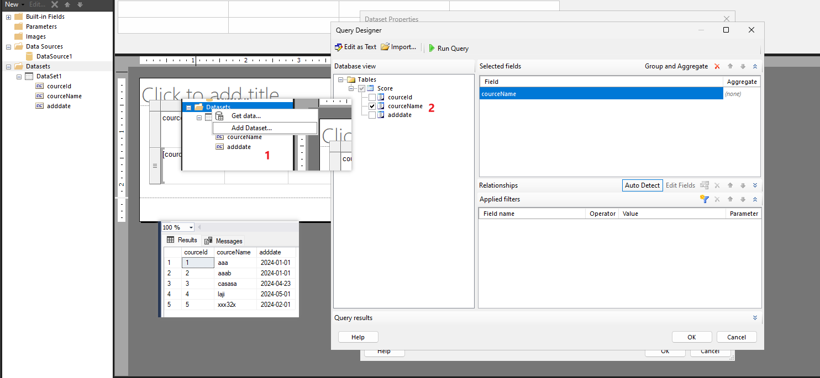Click move down arrow in Report Data toolbar

click(80, 4)
